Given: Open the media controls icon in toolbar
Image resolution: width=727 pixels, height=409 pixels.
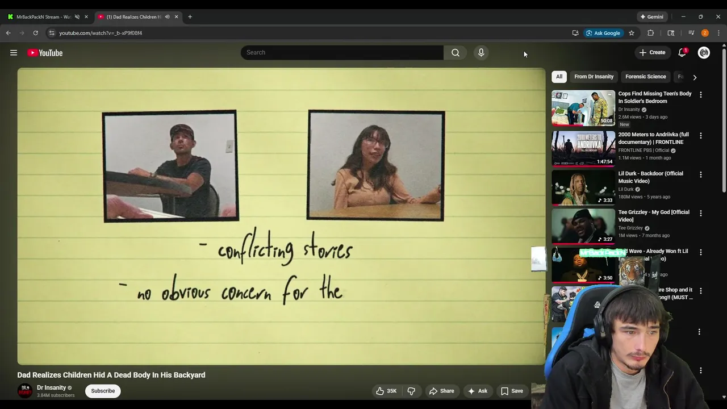Looking at the screenshot, I should (x=691, y=33).
